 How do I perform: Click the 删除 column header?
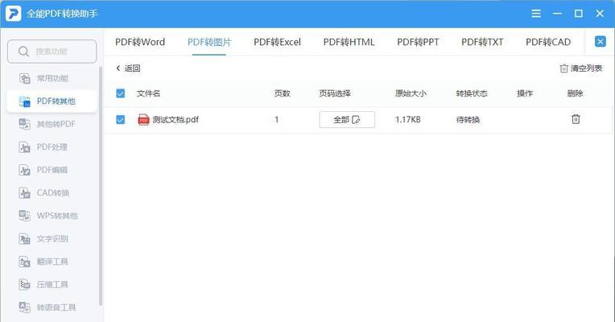pos(575,93)
